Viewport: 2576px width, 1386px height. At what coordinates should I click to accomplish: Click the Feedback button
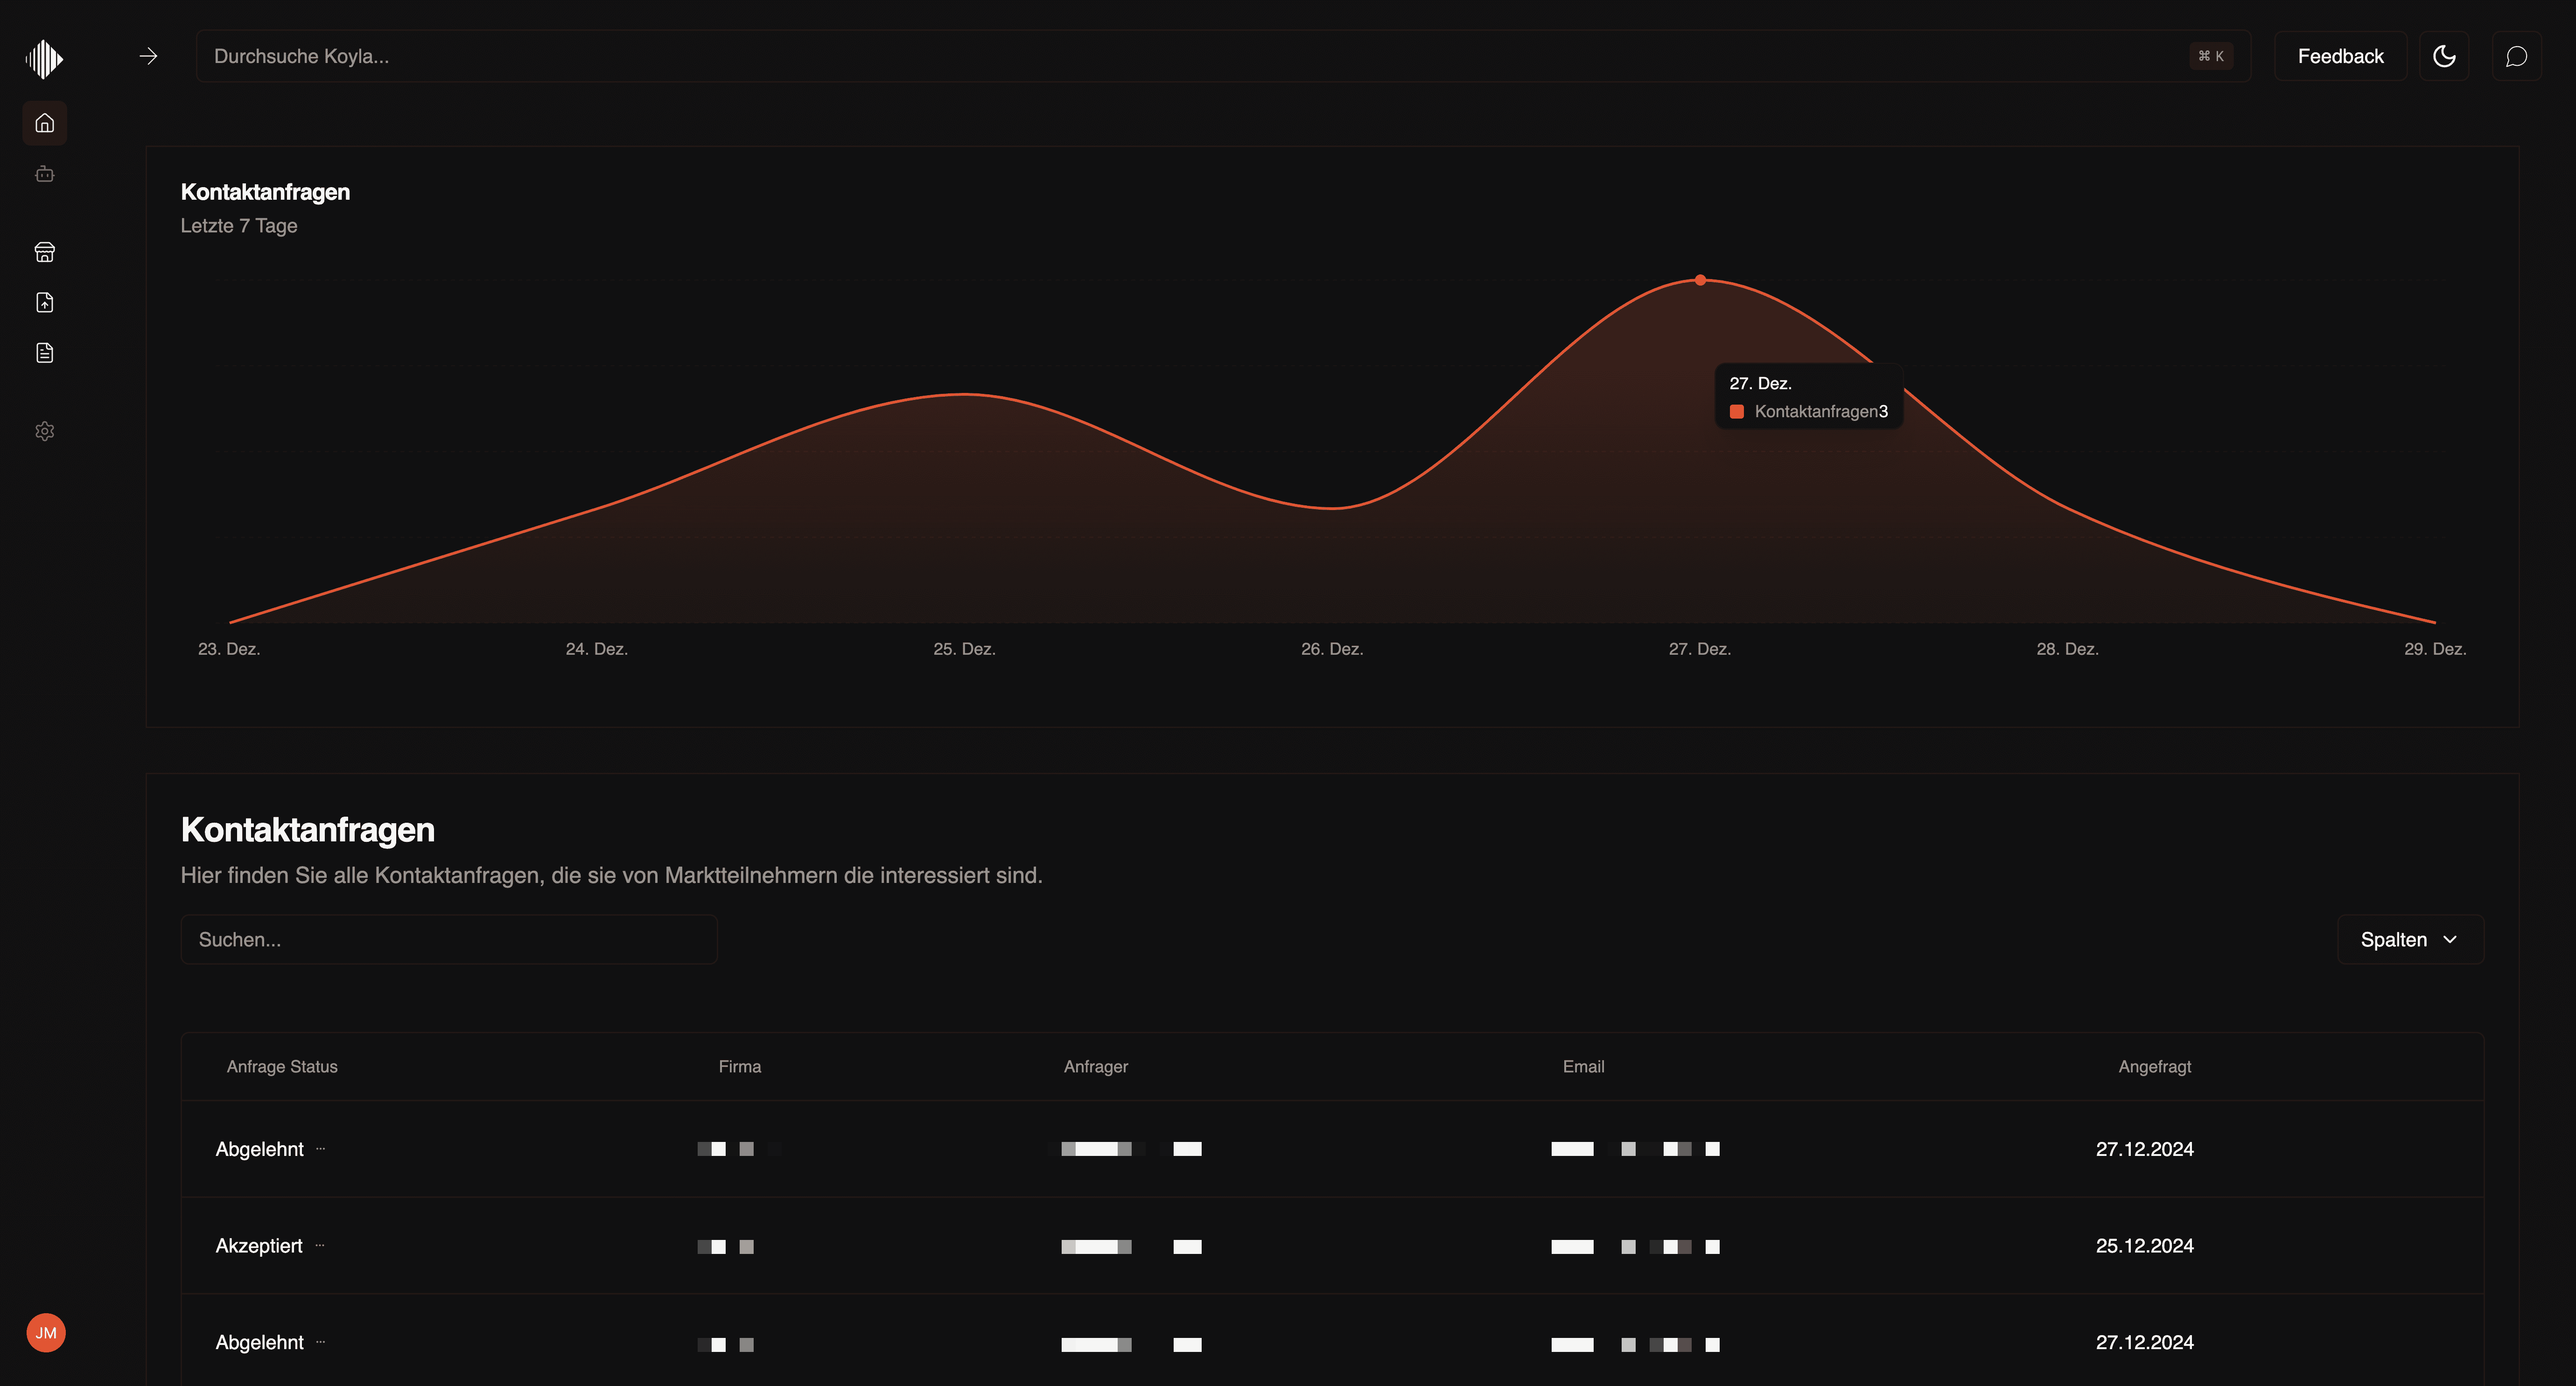2340,55
